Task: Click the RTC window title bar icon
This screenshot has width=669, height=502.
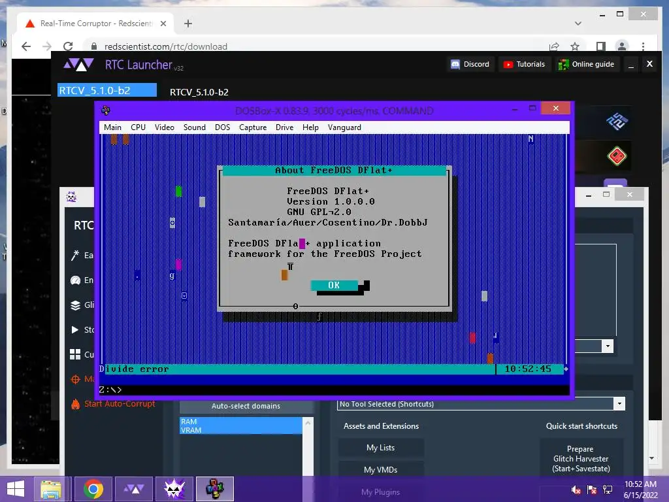Action: [x=71, y=197]
